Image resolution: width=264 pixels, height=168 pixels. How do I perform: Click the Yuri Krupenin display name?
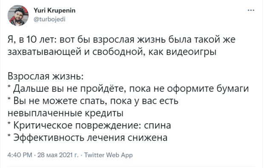55,11
